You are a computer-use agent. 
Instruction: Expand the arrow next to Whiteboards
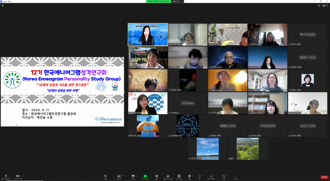(x=216, y=176)
